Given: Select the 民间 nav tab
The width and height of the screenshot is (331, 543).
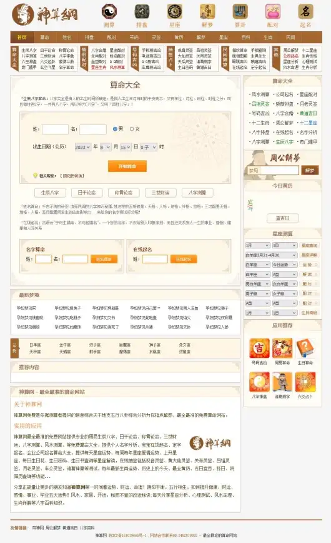Looking at the screenshot, I should [290, 37].
